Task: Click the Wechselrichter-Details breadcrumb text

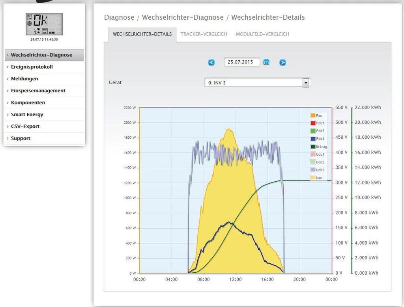Action: pos(268,17)
